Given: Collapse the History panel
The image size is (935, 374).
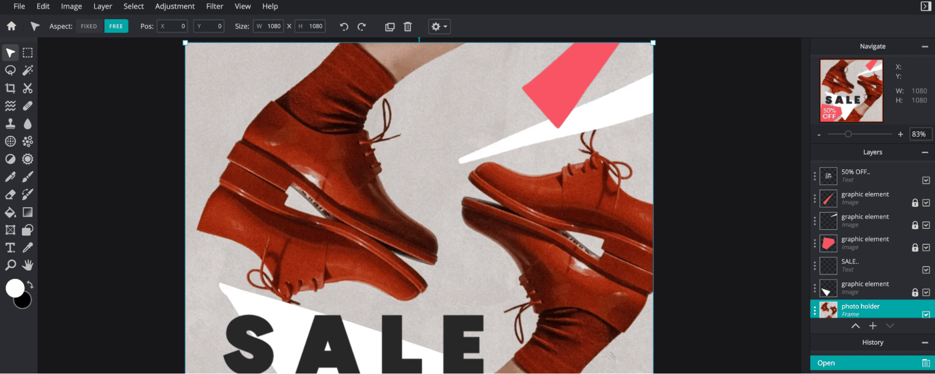Looking at the screenshot, I should (x=925, y=342).
